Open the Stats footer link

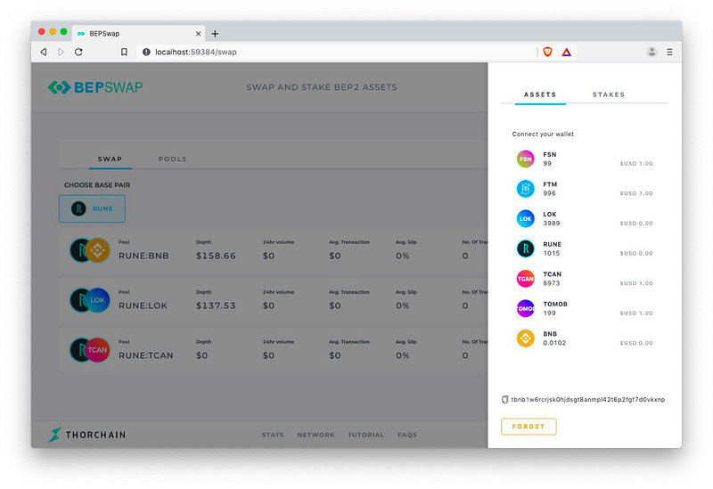pyautogui.click(x=273, y=435)
